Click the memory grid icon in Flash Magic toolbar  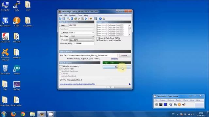click(x=96, y=19)
